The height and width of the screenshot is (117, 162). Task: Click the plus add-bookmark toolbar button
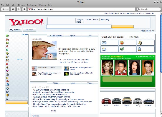[x=19, y=9]
